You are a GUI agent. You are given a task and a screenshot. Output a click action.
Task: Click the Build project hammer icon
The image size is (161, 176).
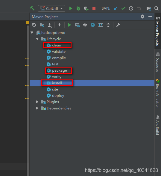click(x=32, y=8)
